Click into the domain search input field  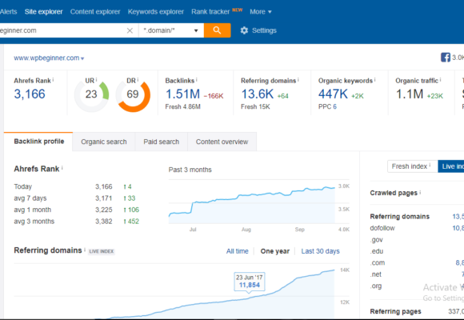62,30
